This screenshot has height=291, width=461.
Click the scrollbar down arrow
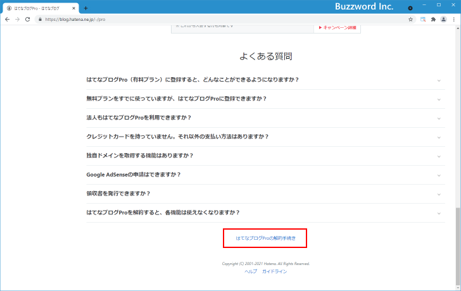(x=458, y=287)
